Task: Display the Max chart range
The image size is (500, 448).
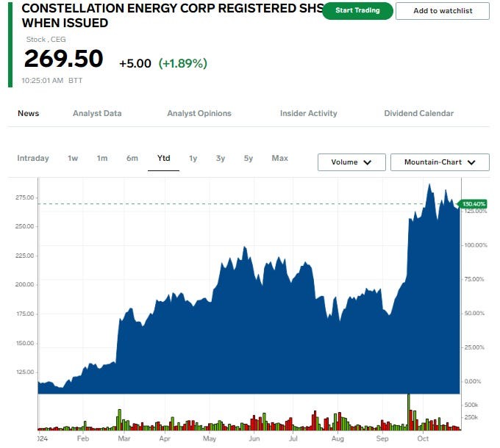Action: point(279,158)
